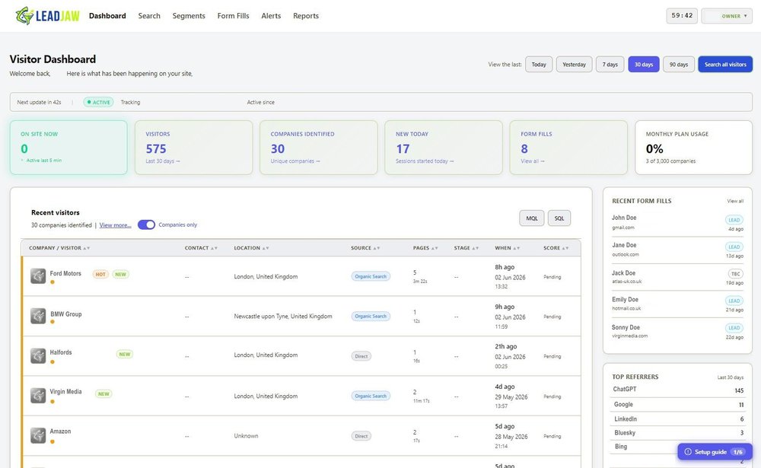Image resolution: width=761 pixels, height=468 pixels.
Task: Open Monthly Plan Usage card
Action: coord(693,148)
